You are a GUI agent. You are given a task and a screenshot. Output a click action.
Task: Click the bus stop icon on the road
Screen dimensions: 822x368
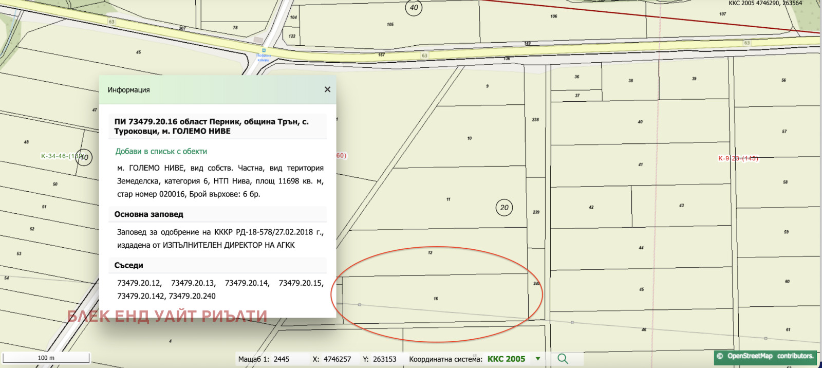264,50
